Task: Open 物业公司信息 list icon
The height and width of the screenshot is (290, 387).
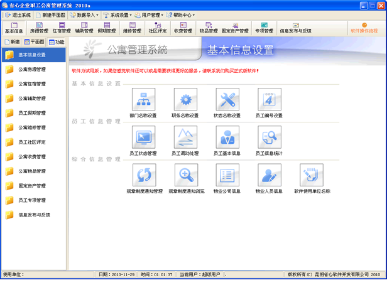Action: [x=227, y=175]
